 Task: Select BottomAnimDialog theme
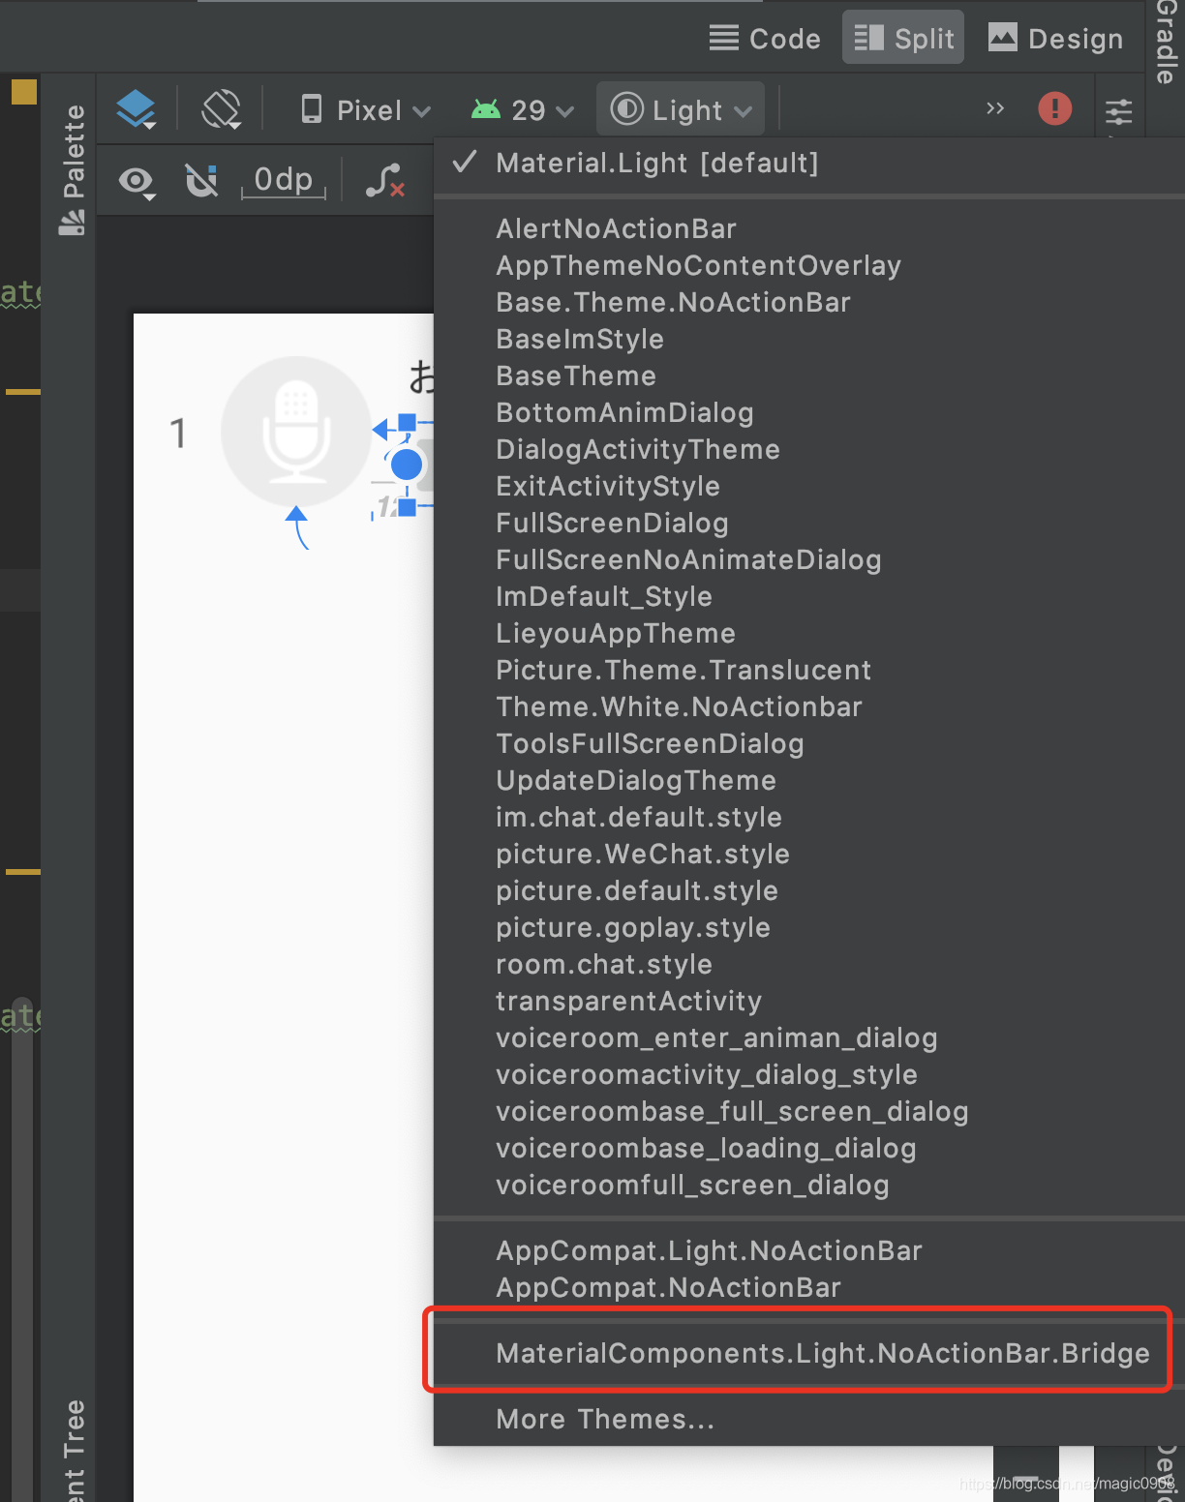pyautogui.click(x=809, y=412)
